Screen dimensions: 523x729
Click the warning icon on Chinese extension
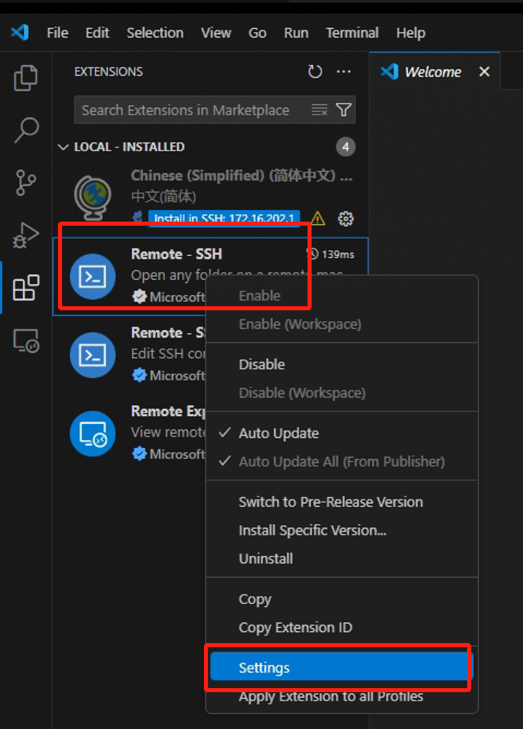318,218
